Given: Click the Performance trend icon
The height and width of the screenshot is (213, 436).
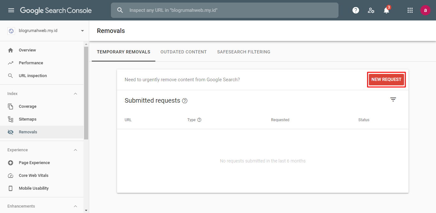Looking at the screenshot, I should click(x=11, y=63).
